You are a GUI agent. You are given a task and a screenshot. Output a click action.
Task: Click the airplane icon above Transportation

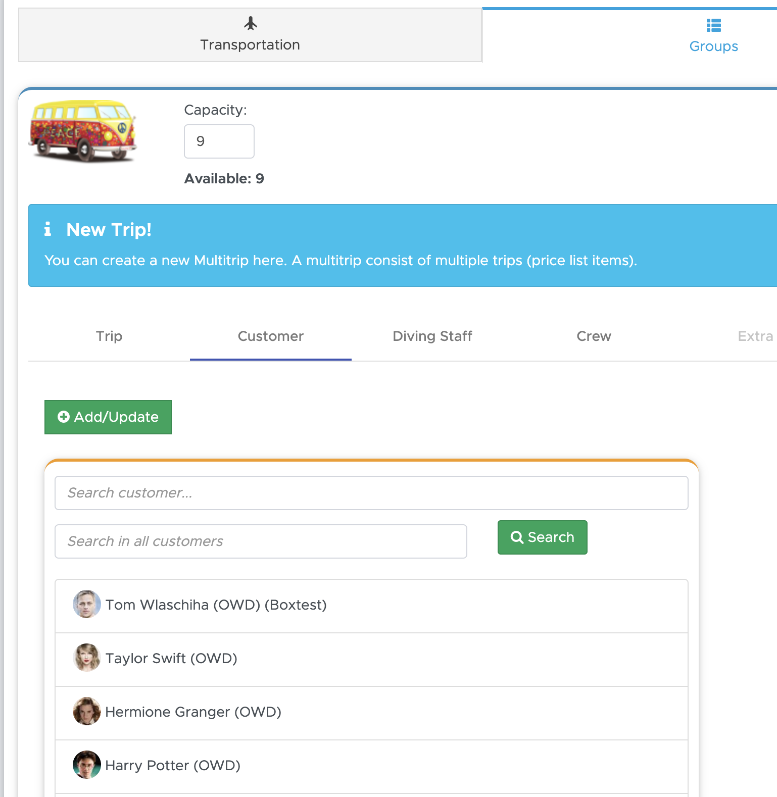coord(251,23)
